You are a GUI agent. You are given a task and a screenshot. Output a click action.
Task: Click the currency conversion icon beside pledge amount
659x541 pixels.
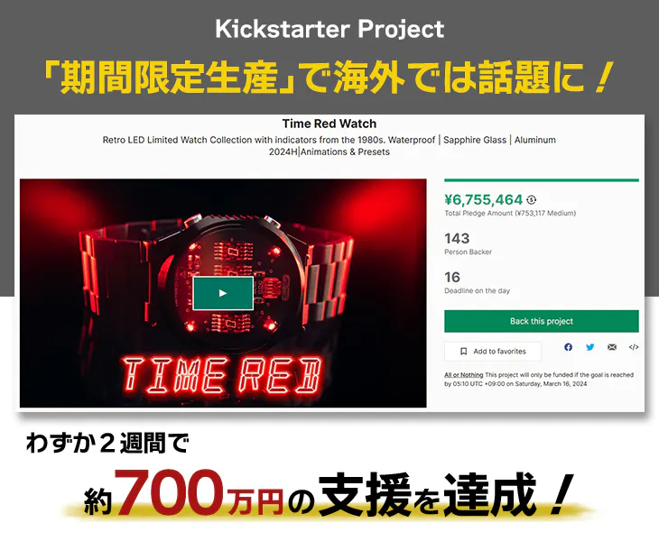[x=532, y=200]
